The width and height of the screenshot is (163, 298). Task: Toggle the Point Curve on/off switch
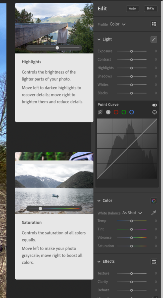coord(154,105)
